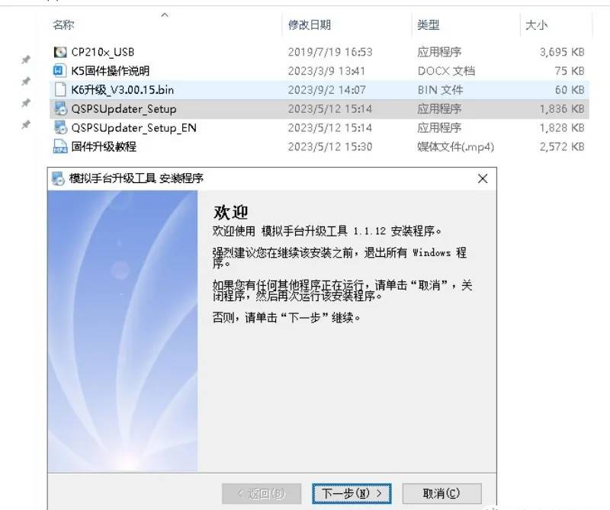The width and height of the screenshot is (610, 510).
Task: Click the pin icon beside the QSPSUpdater_Setup_EN row
Action: click(x=26, y=125)
